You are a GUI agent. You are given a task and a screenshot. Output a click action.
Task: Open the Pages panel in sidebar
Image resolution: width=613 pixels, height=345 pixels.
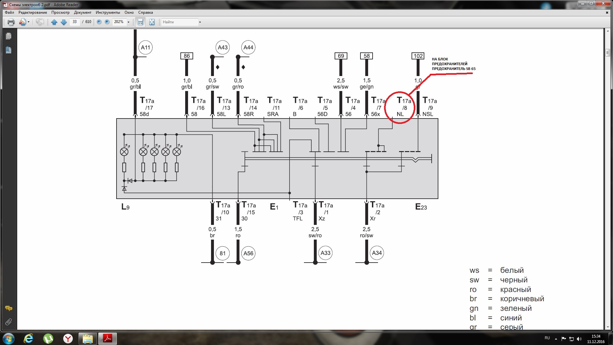(x=9, y=36)
